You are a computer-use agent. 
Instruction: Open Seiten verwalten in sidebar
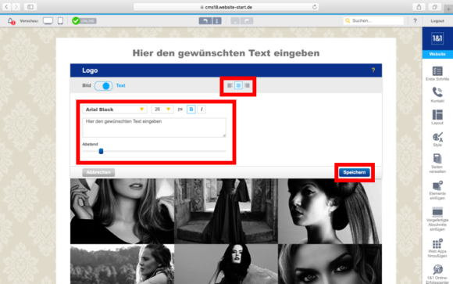click(437, 164)
